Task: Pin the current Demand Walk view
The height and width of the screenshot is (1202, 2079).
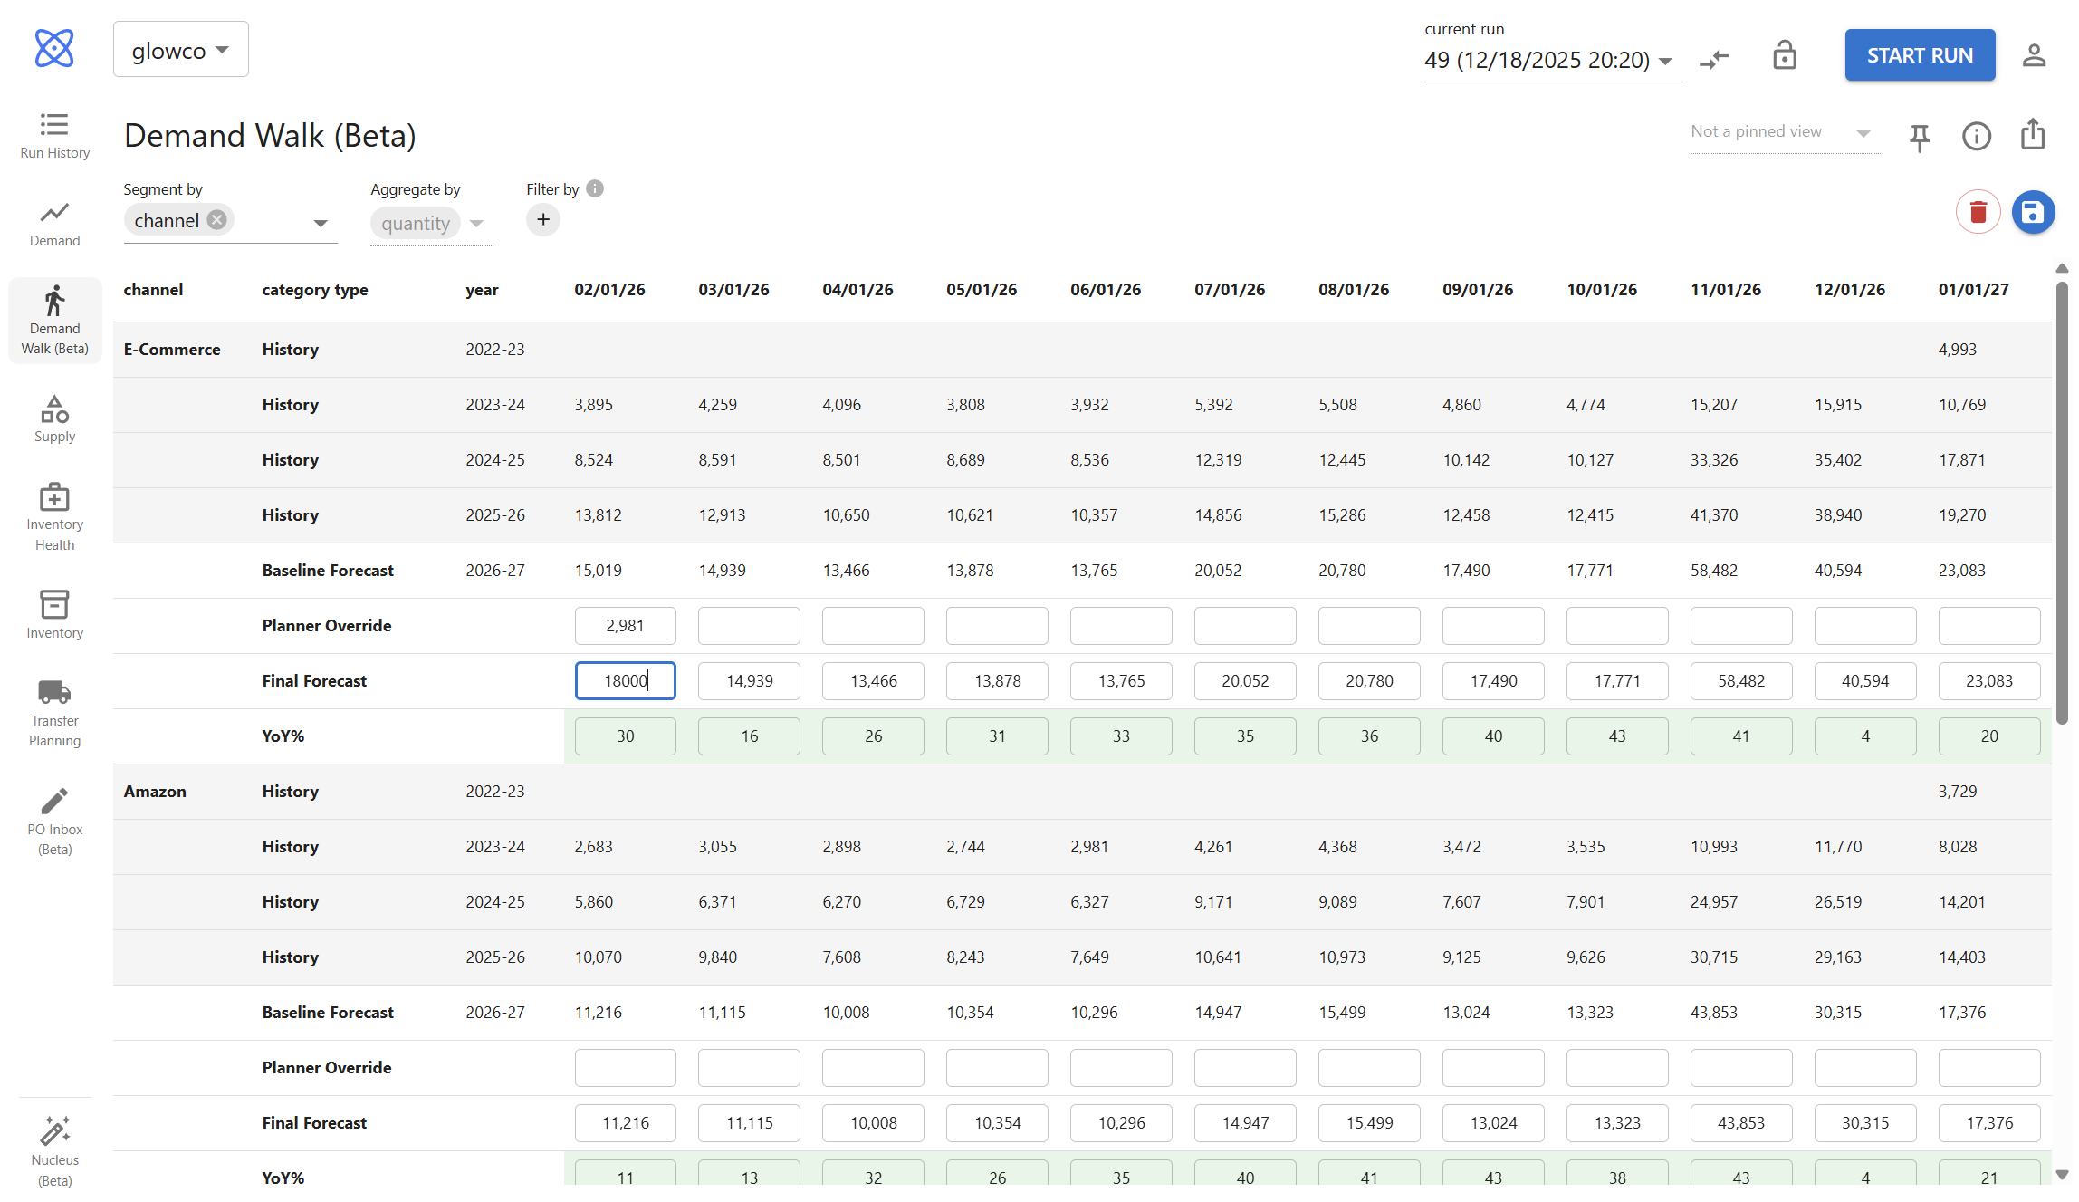Action: tap(1919, 136)
